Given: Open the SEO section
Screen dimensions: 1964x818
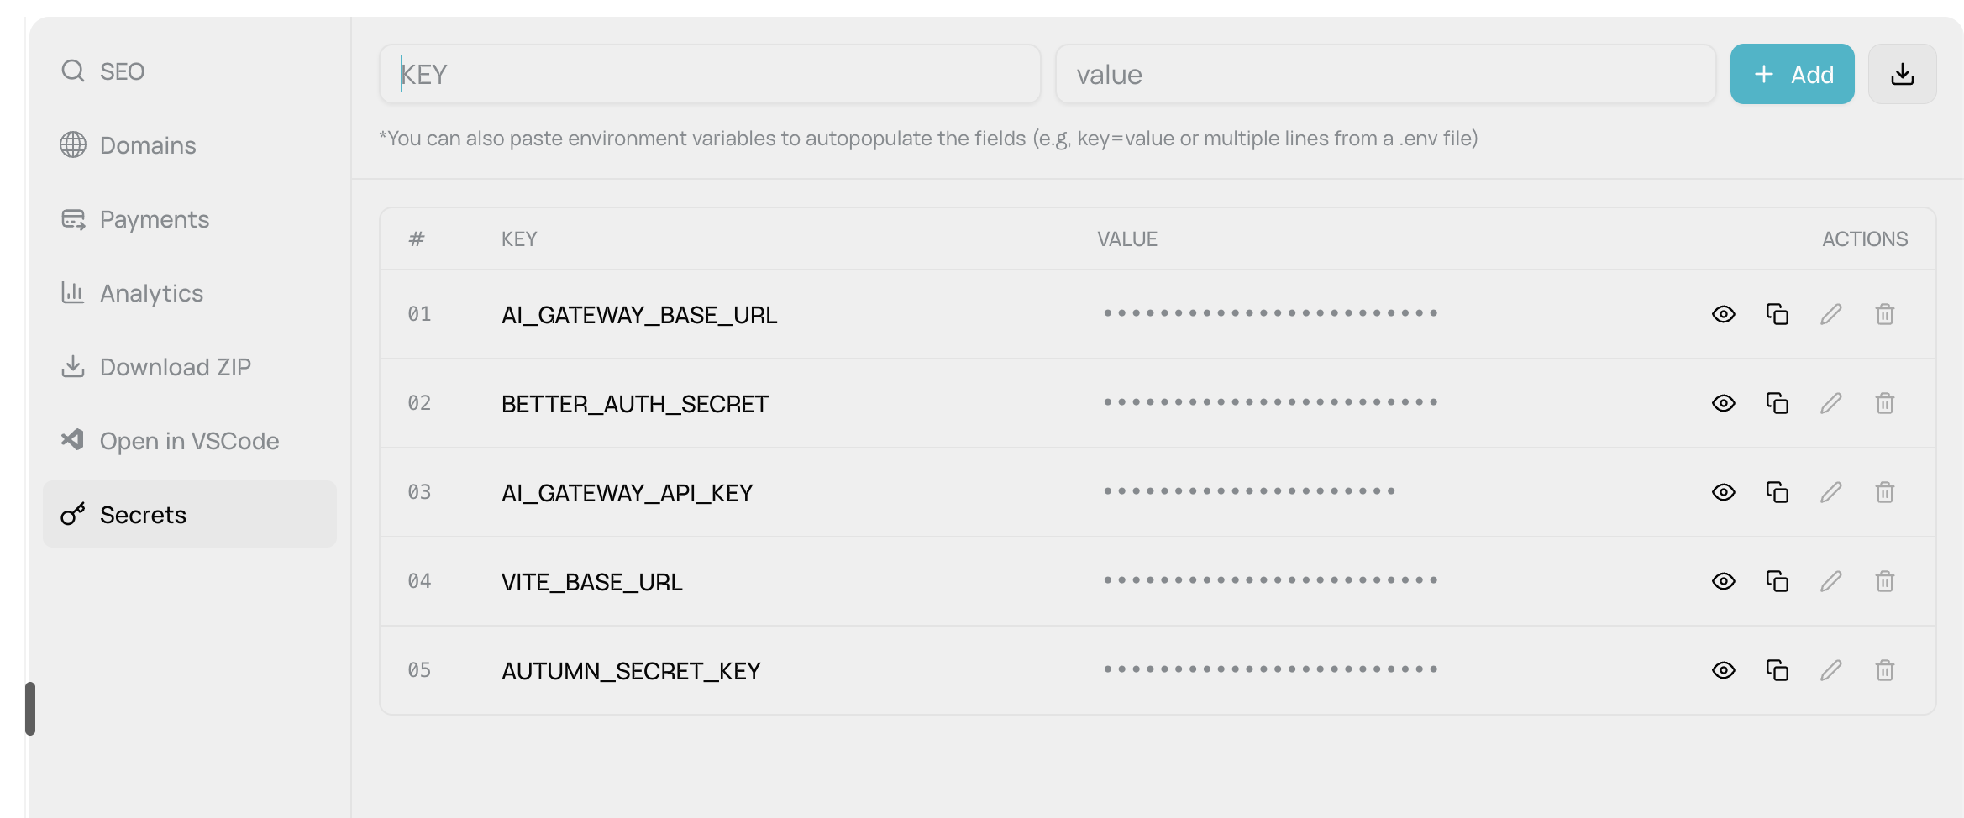Looking at the screenshot, I should [122, 71].
